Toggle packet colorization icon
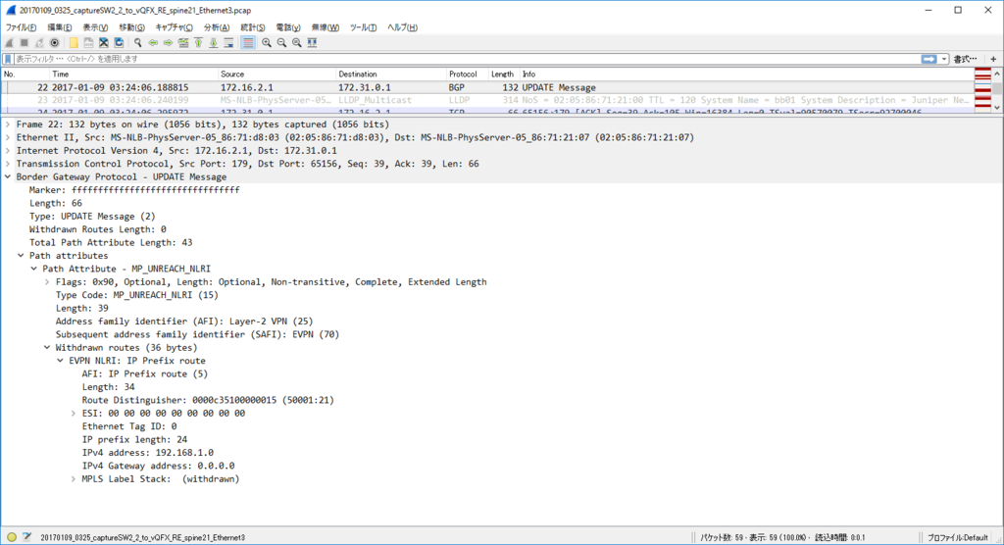 [248, 43]
